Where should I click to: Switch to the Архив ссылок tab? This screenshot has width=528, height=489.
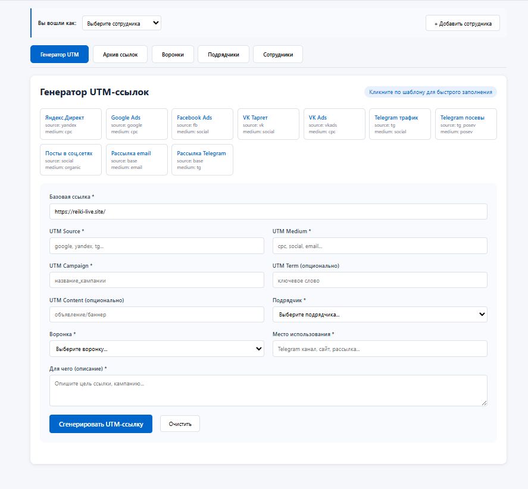(x=120, y=54)
